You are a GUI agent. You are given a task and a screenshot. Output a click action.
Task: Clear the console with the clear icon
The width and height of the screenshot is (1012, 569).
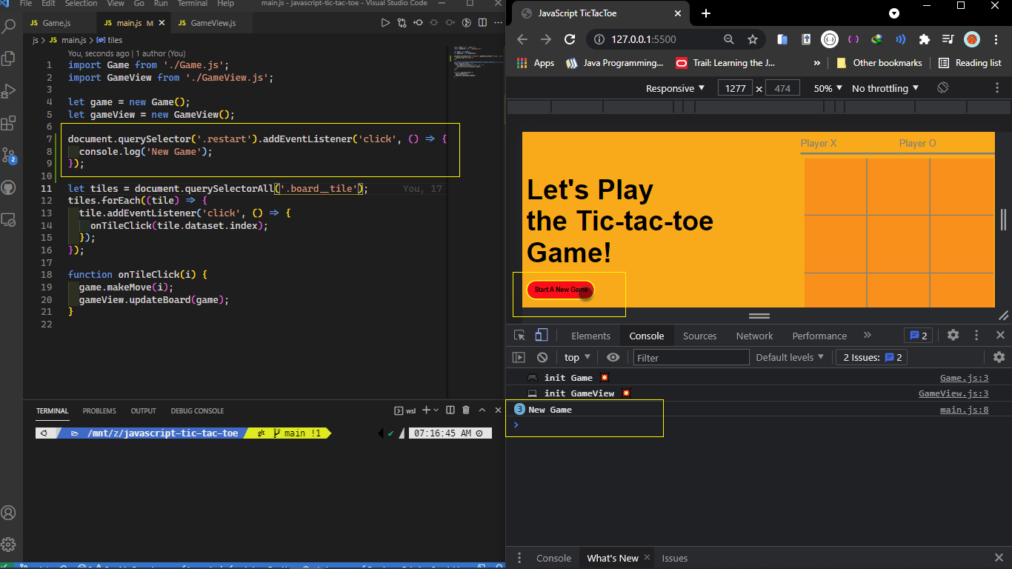point(542,356)
